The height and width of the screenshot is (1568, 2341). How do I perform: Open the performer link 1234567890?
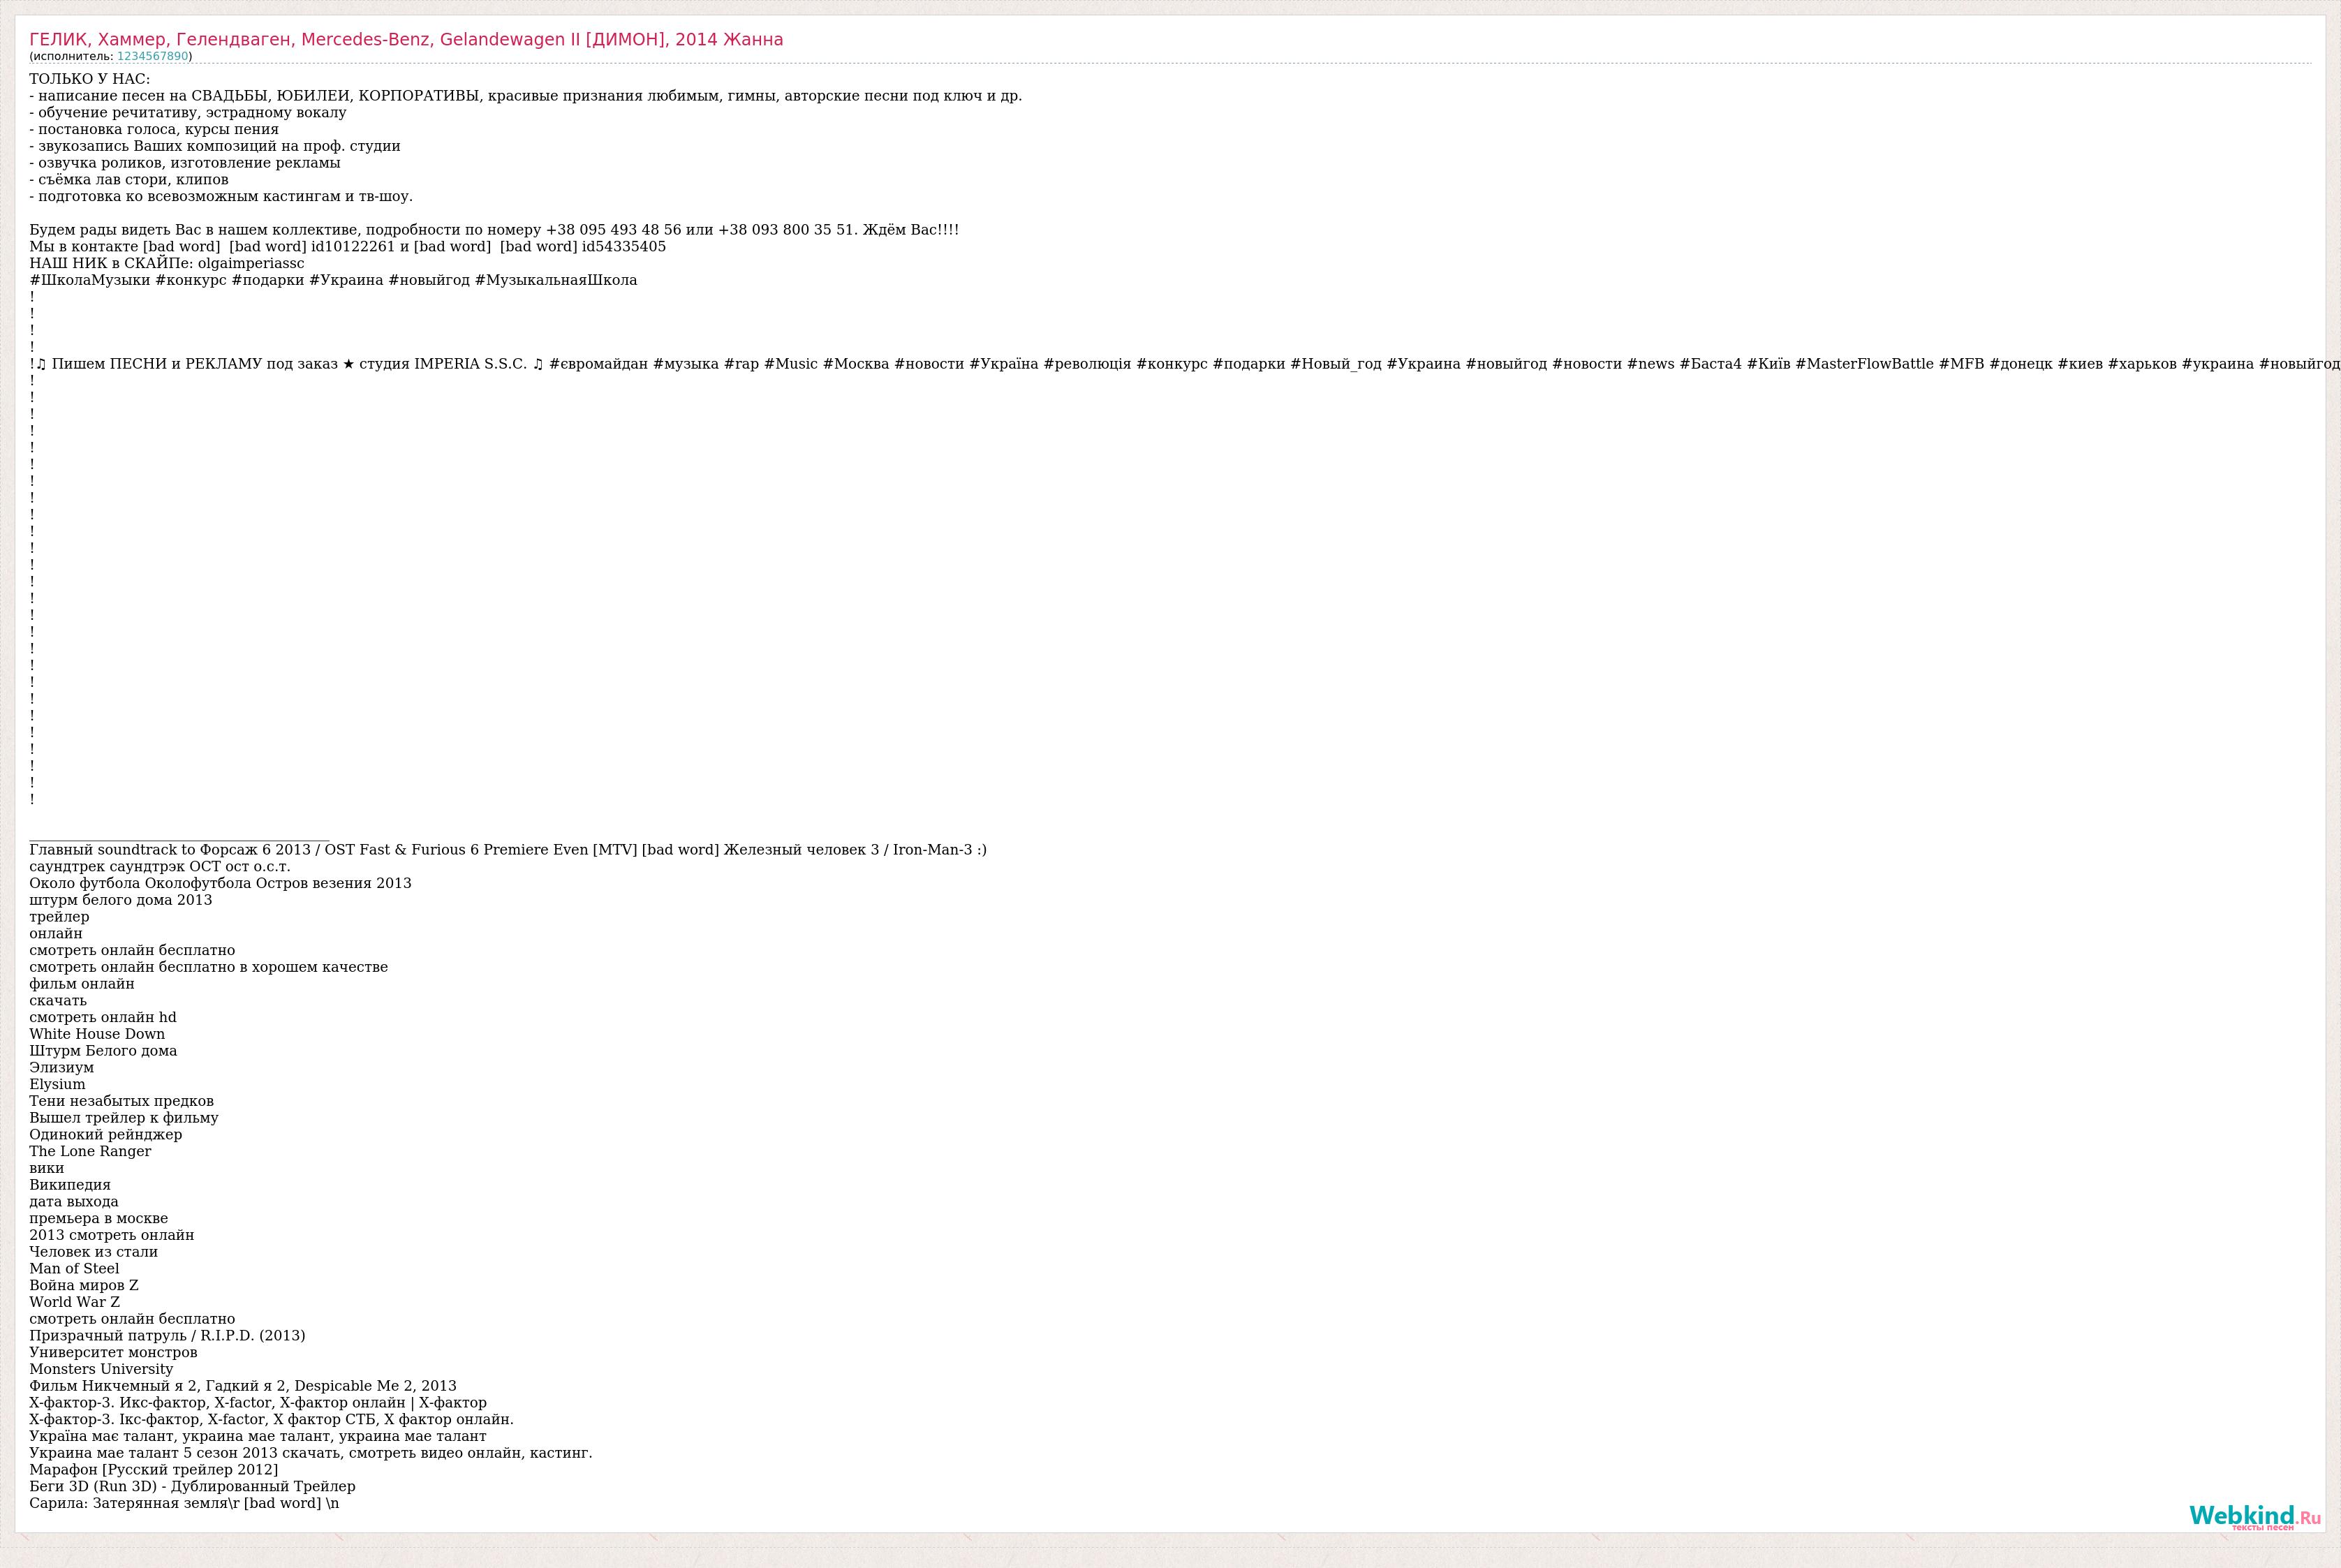(x=152, y=56)
